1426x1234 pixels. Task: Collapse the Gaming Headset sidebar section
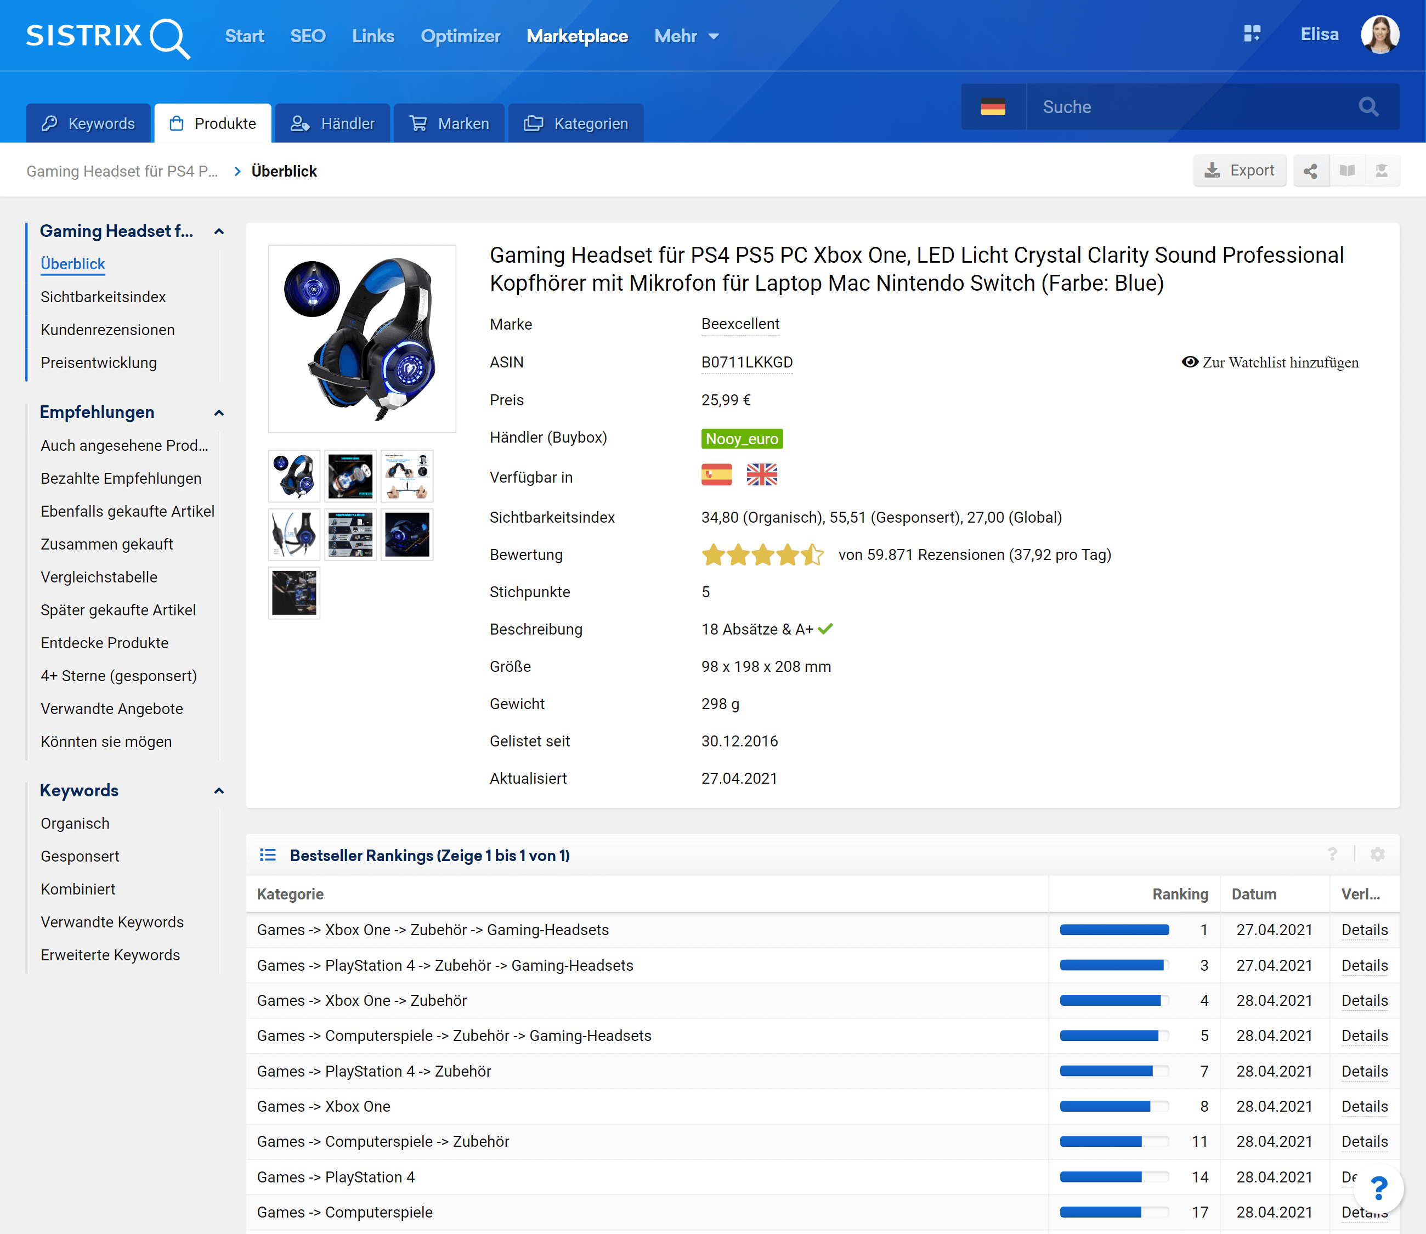click(x=219, y=231)
